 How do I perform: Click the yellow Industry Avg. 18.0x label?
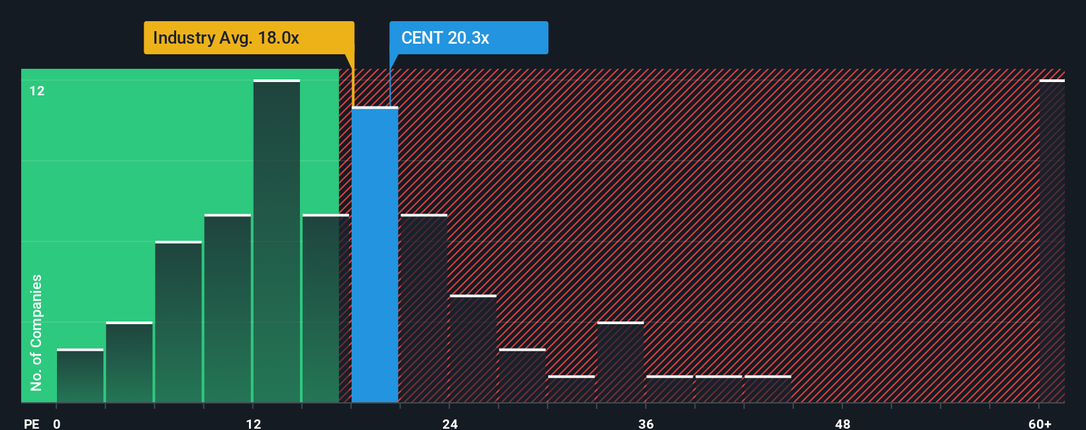pyautogui.click(x=249, y=38)
